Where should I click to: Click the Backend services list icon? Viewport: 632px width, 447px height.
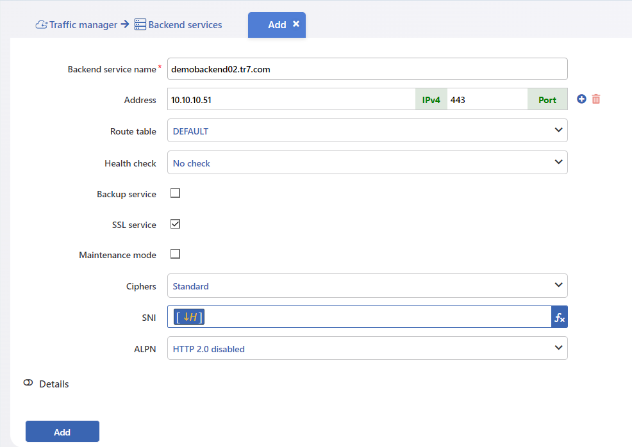[x=140, y=24]
